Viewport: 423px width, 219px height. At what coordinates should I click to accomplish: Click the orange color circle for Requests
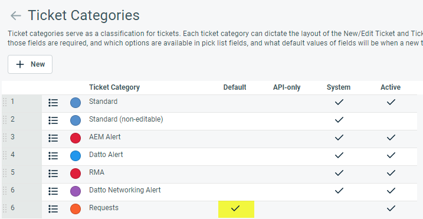tap(76, 209)
